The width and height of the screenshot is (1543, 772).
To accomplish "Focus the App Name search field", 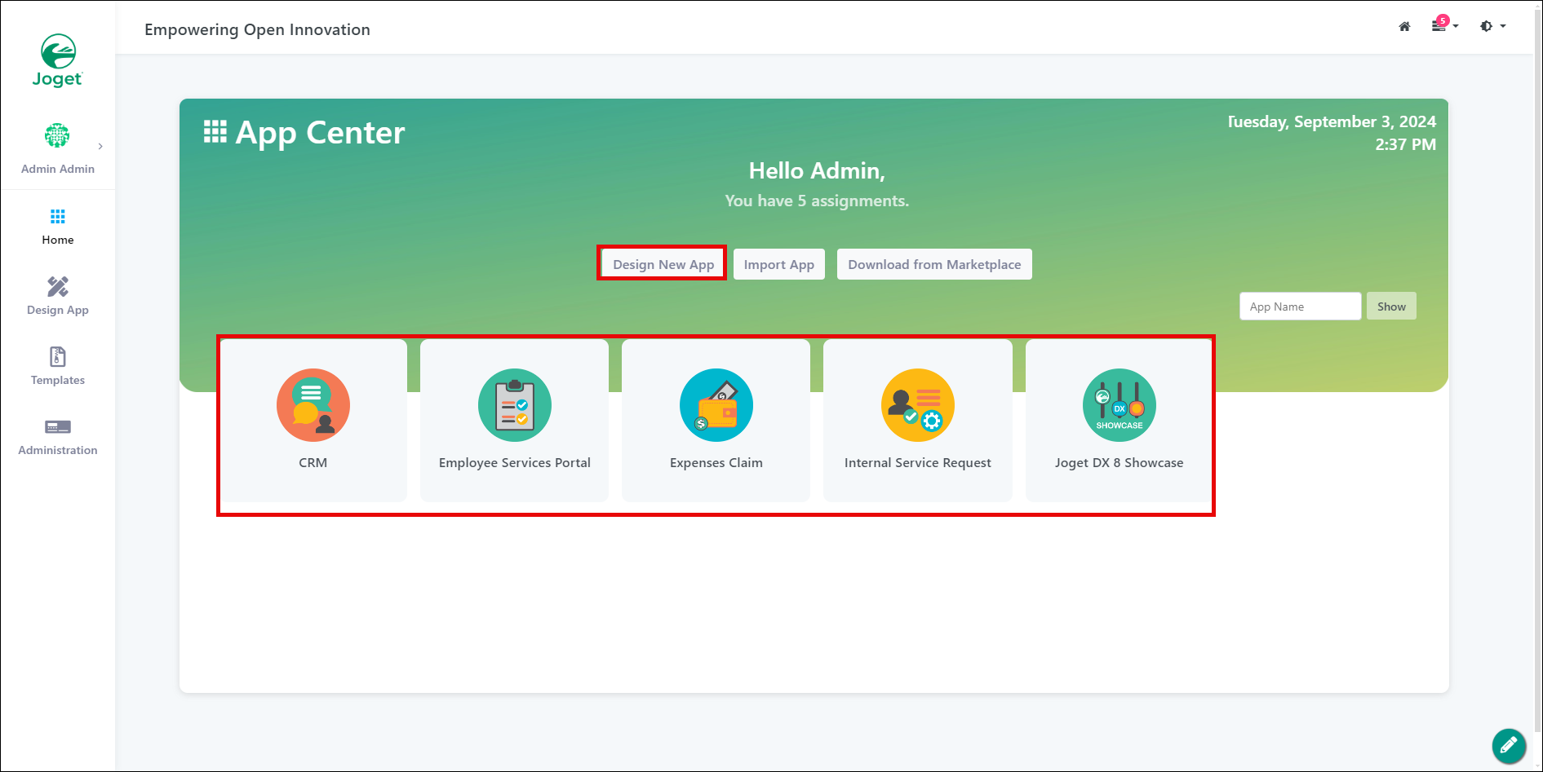I will point(1301,307).
